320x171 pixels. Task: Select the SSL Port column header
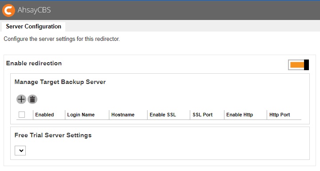click(x=203, y=115)
